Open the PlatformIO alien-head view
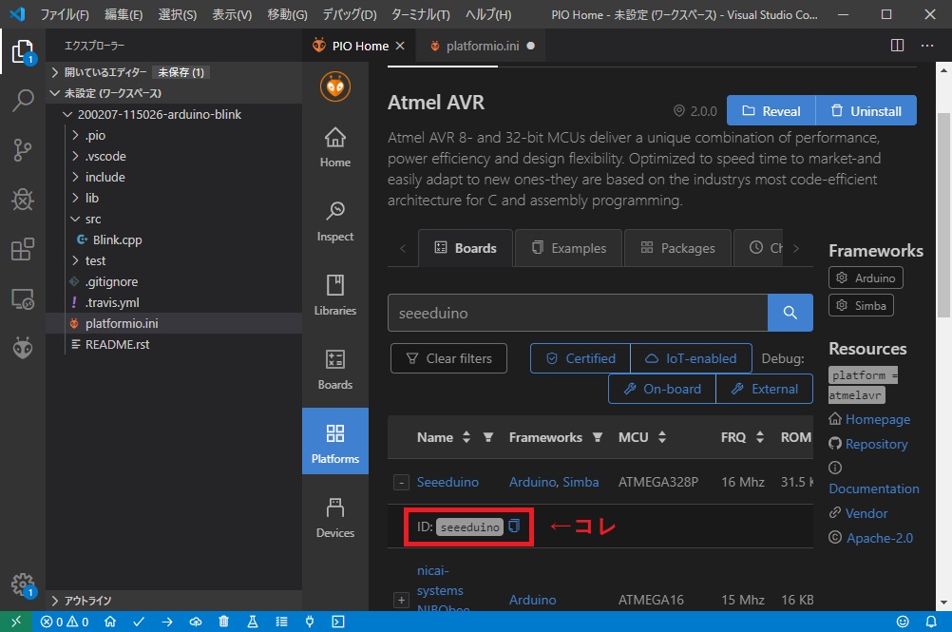Screen dimensions: 952x632 pyautogui.click(x=23, y=348)
